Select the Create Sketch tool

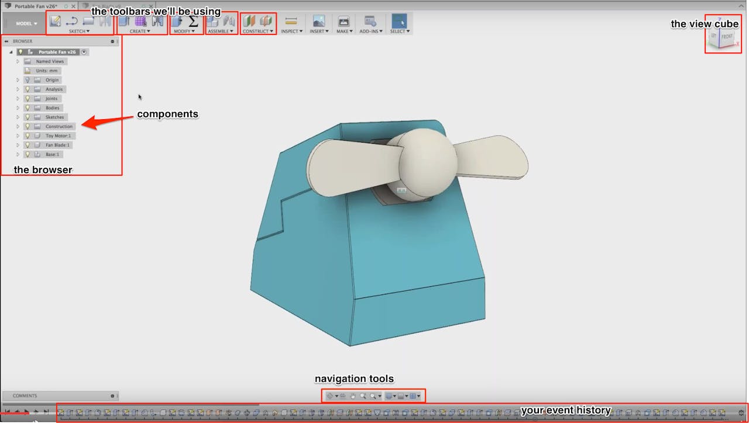(x=54, y=22)
